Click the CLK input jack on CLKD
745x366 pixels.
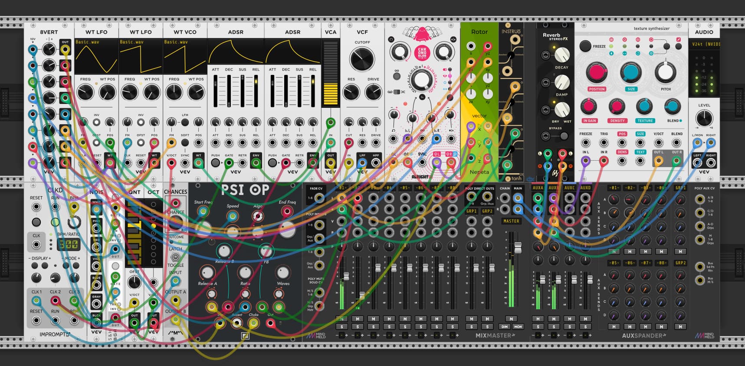point(36,245)
